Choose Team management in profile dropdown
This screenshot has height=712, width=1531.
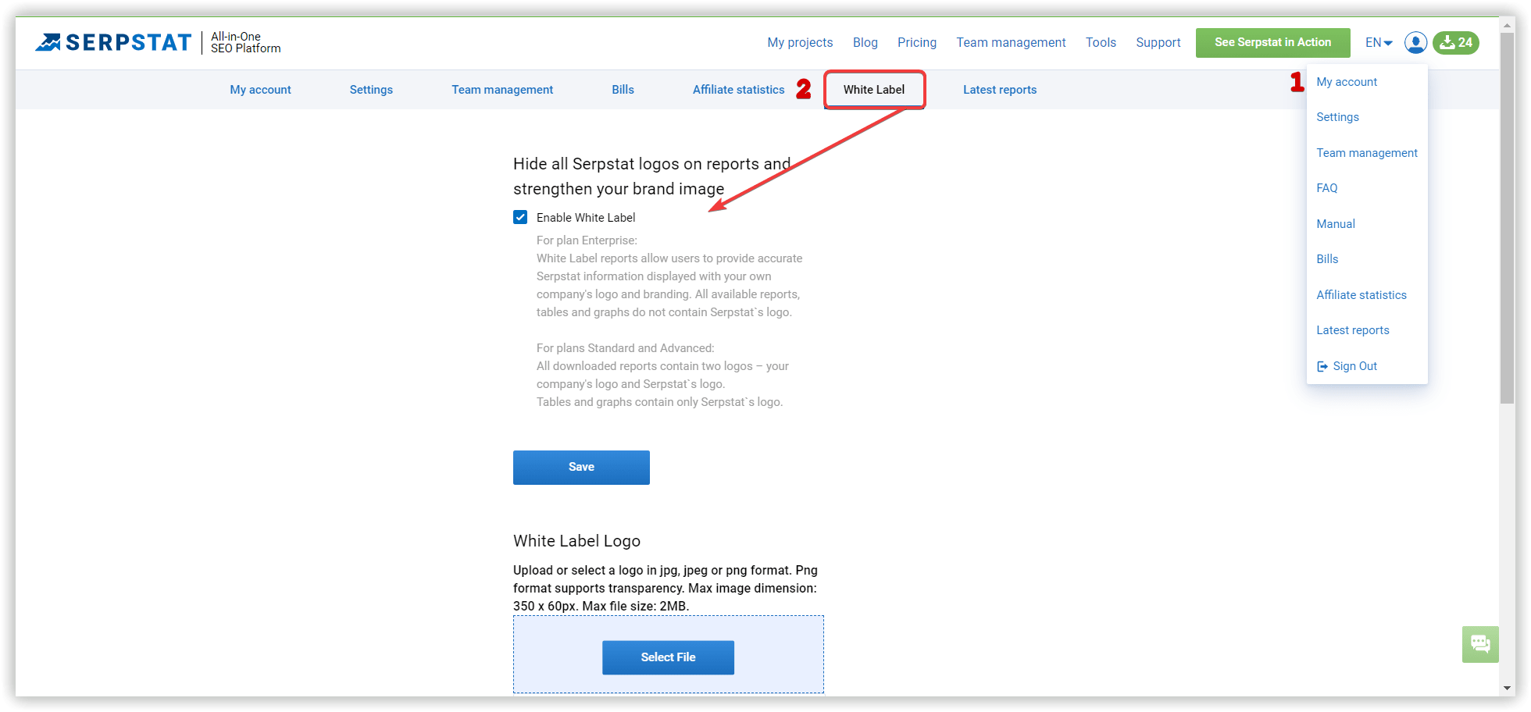pos(1367,153)
